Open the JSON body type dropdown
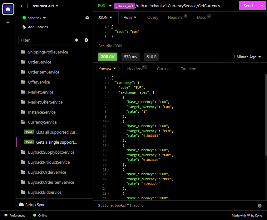 tap(105, 18)
